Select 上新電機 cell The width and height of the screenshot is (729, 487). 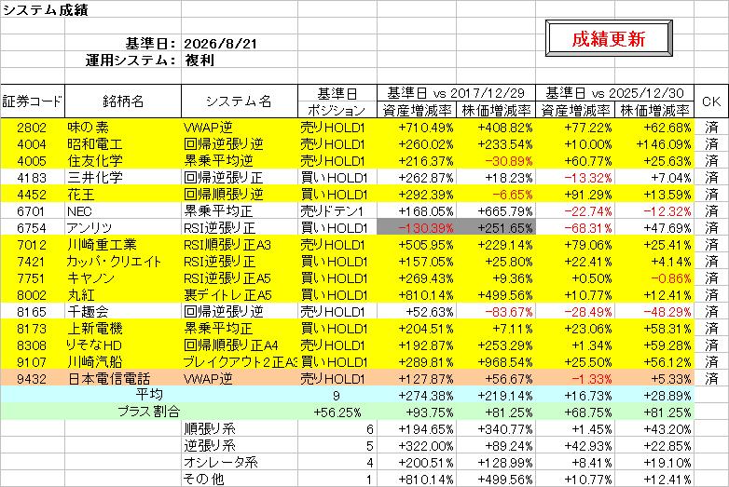[x=123, y=328]
